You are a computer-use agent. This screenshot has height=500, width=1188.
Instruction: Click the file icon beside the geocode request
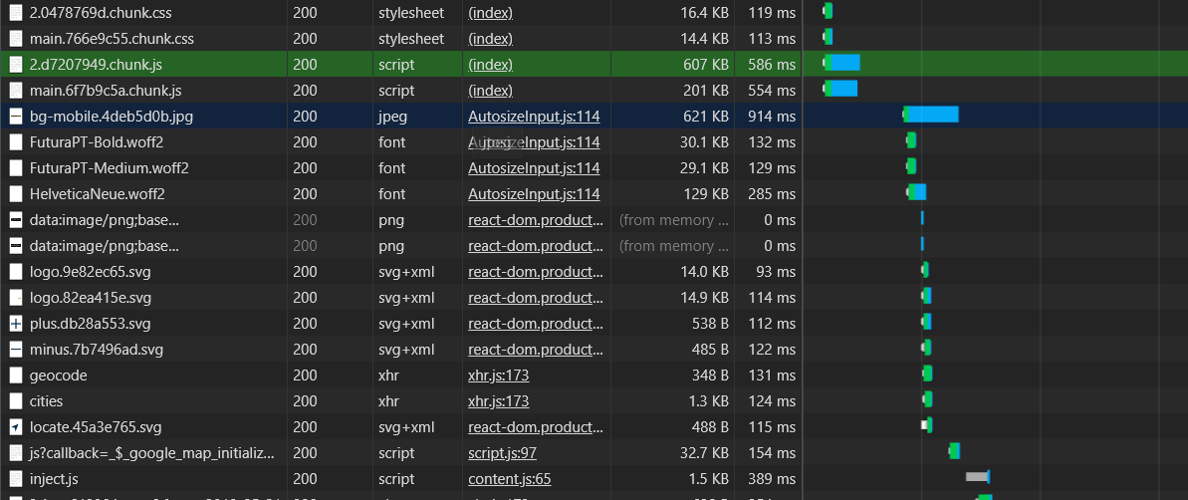pyautogui.click(x=16, y=375)
